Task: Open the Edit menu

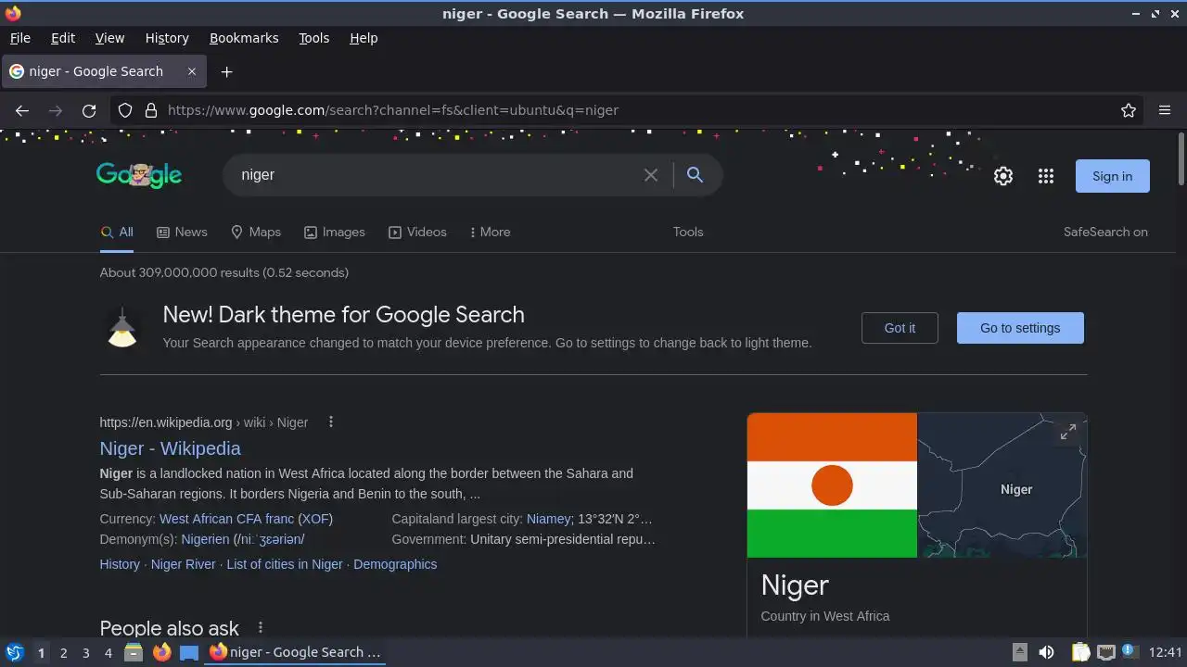Action: (x=63, y=38)
